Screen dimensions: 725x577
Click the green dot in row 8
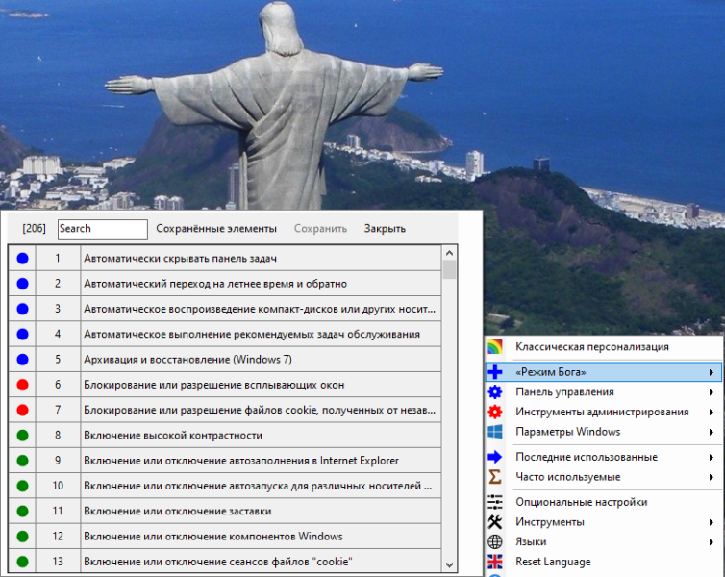(23, 435)
